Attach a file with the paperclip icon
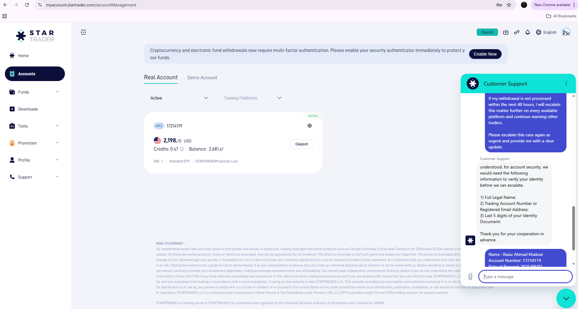Image resolution: width=578 pixels, height=309 pixels. pos(470,277)
